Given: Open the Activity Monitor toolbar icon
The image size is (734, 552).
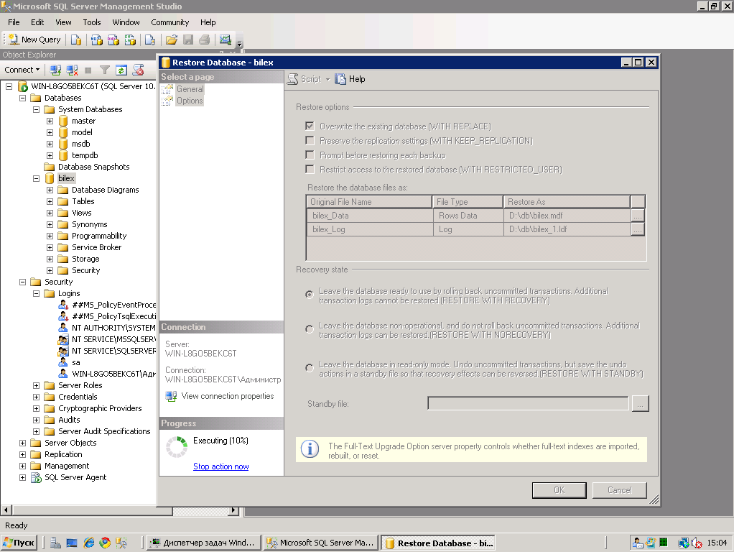Looking at the screenshot, I should (x=226, y=40).
